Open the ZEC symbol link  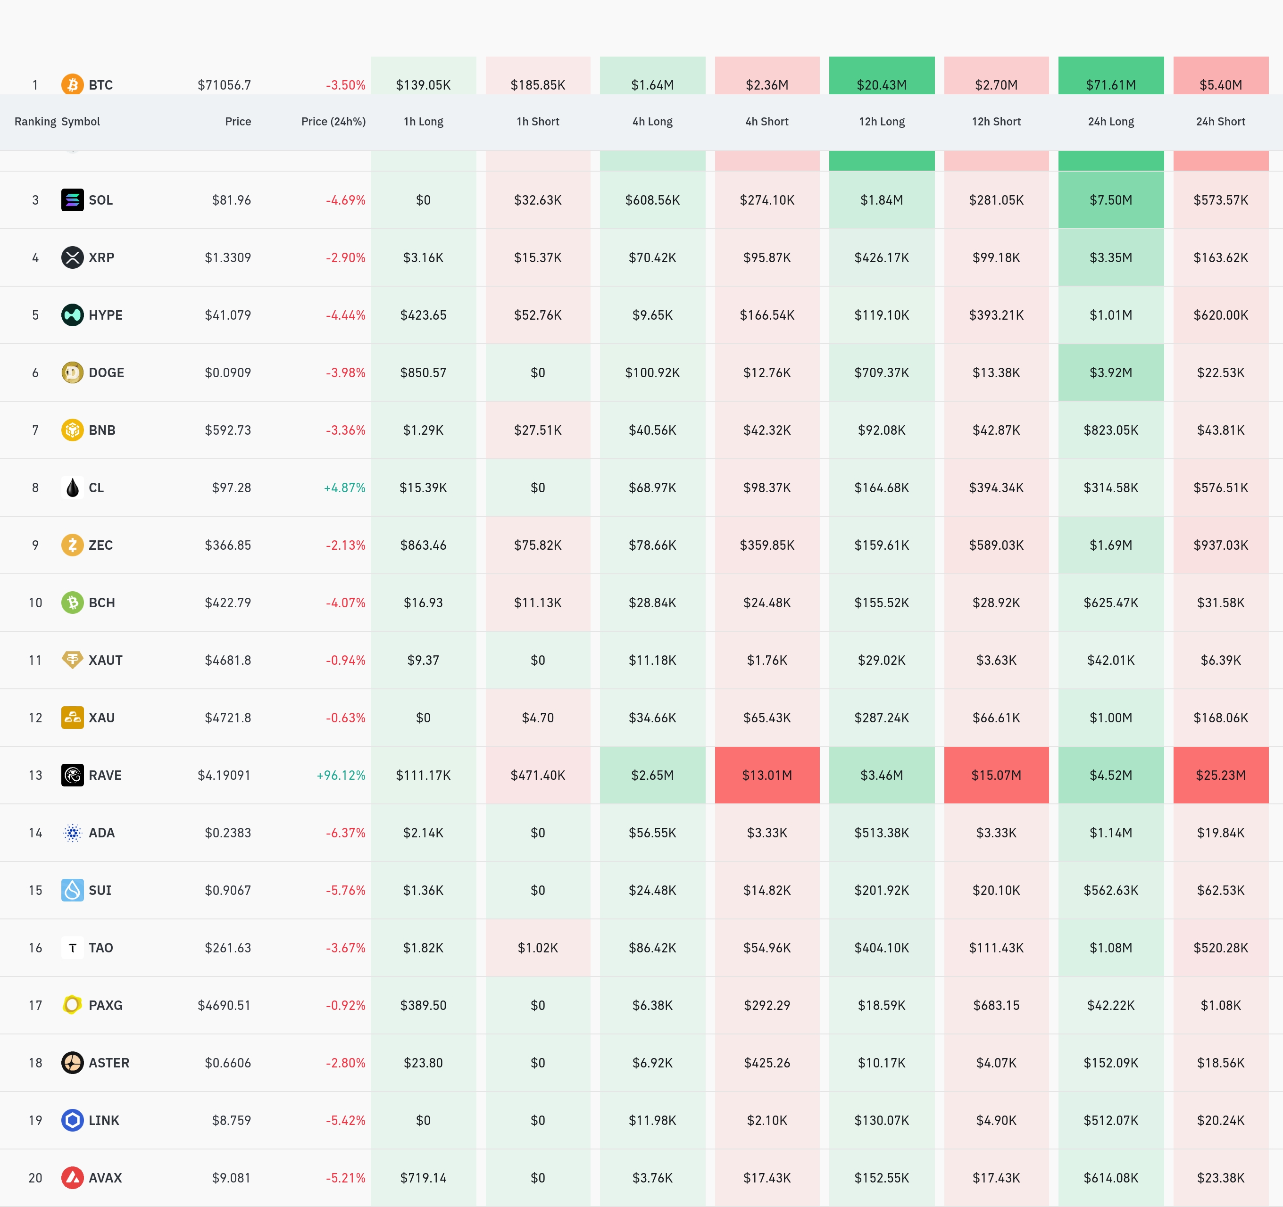(100, 545)
